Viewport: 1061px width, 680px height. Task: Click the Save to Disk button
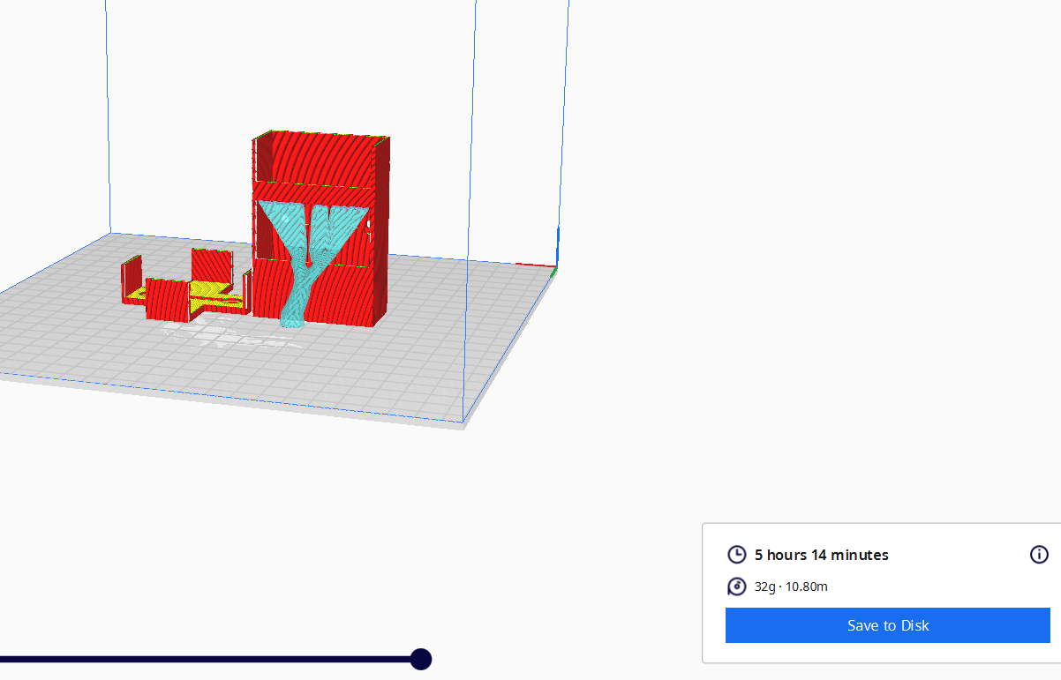pos(887,624)
